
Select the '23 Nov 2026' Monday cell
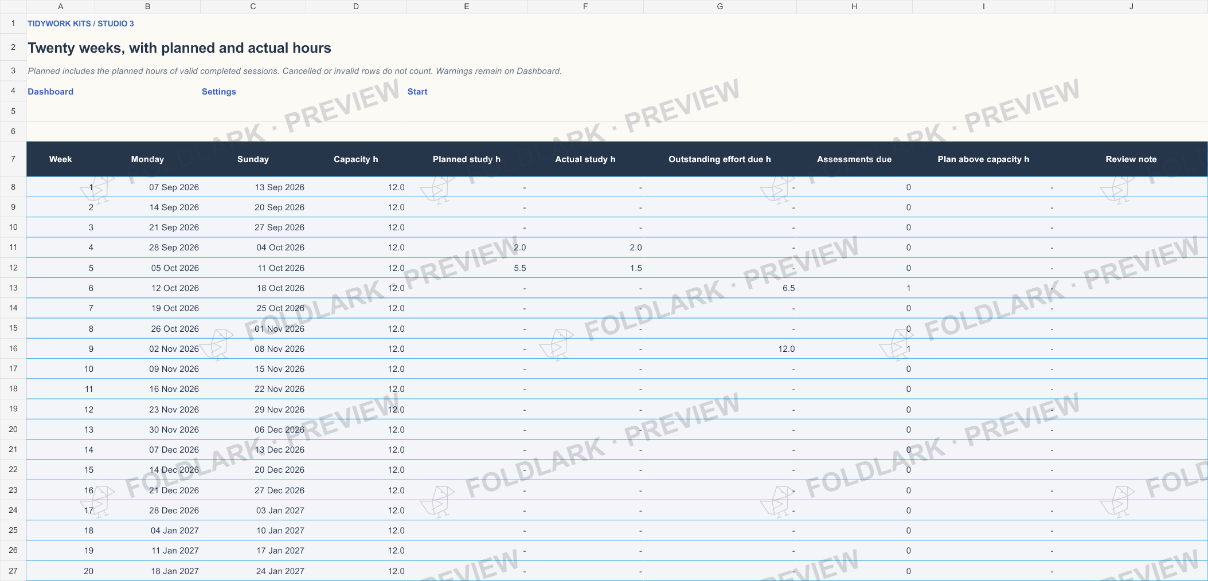[x=147, y=410]
